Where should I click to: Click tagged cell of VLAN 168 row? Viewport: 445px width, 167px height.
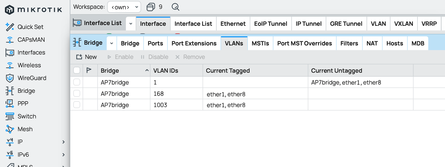pyautogui.click(x=255, y=94)
